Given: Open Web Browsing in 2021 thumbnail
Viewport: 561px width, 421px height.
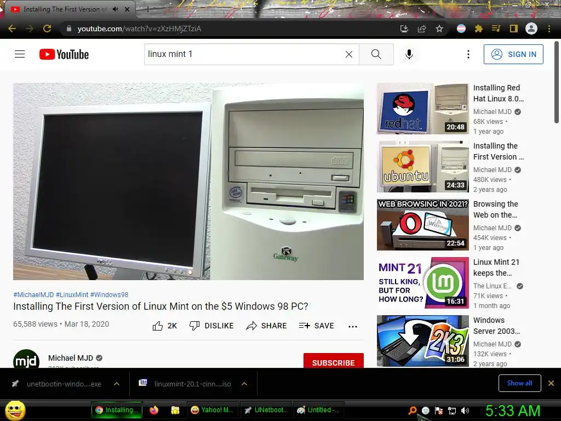Looking at the screenshot, I should 422,225.
